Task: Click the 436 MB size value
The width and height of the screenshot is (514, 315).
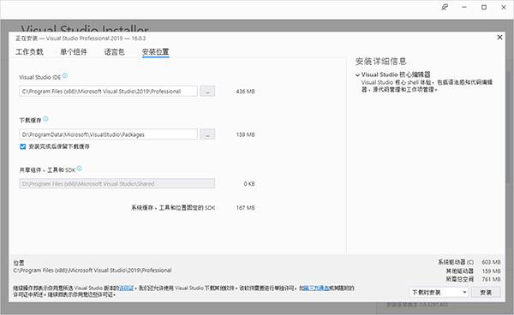Action: pos(245,92)
